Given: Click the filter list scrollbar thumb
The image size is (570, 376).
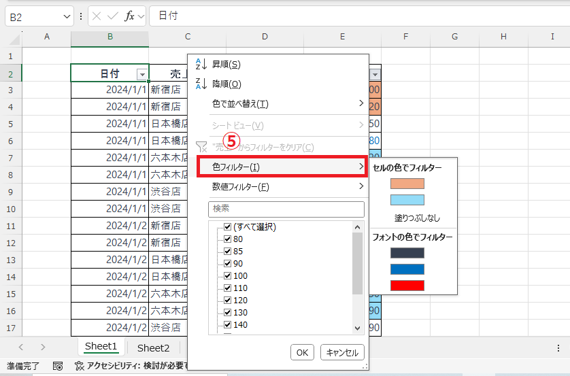Looking at the screenshot, I should (357, 263).
